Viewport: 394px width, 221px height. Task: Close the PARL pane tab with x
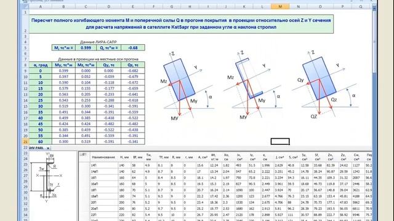[48, 149]
